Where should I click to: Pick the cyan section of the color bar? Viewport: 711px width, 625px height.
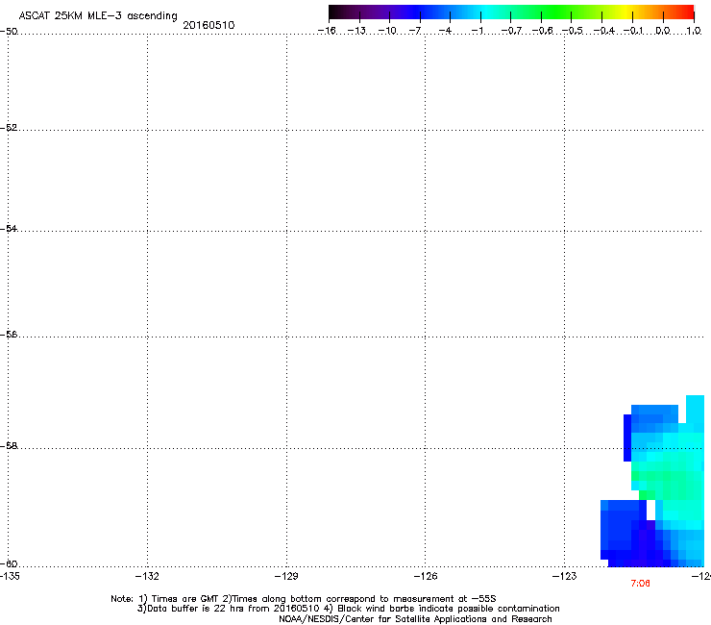[x=485, y=12]
